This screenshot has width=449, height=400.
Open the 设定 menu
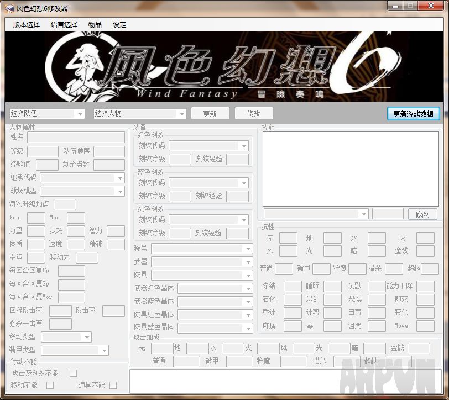click(119, 25)
